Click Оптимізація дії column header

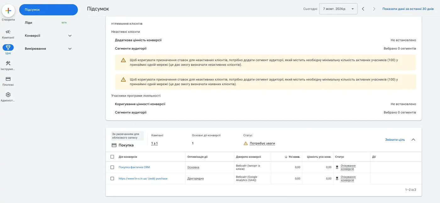197,157
